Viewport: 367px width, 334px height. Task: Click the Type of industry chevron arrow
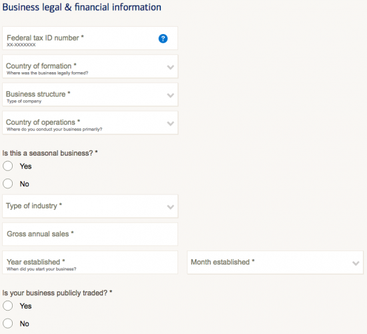(x=170, y=207)
